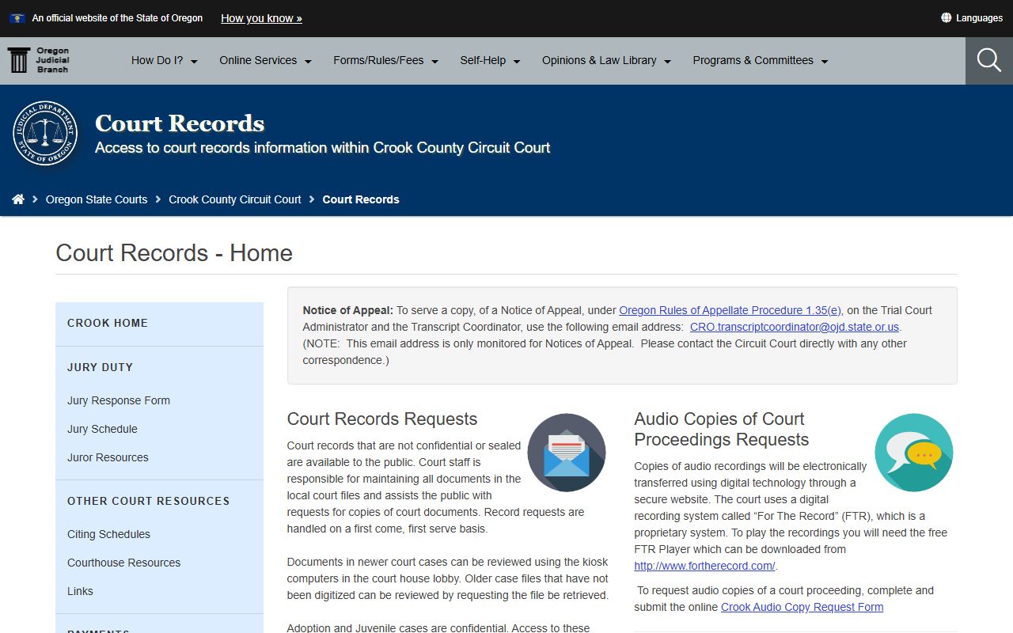Select the Jury Duty sidebar heading
The image size is (1013, 633).
pyautogui.click(x=101, y=367)
